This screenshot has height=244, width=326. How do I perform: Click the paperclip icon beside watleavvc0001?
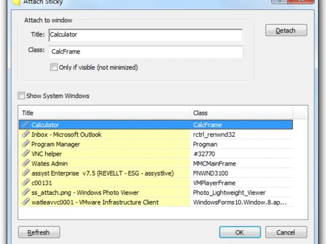tap(26, 202)
